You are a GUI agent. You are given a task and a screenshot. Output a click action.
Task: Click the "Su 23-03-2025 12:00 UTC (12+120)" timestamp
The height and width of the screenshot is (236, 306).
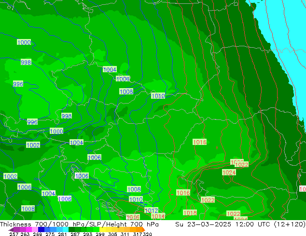tap(240, 224)
